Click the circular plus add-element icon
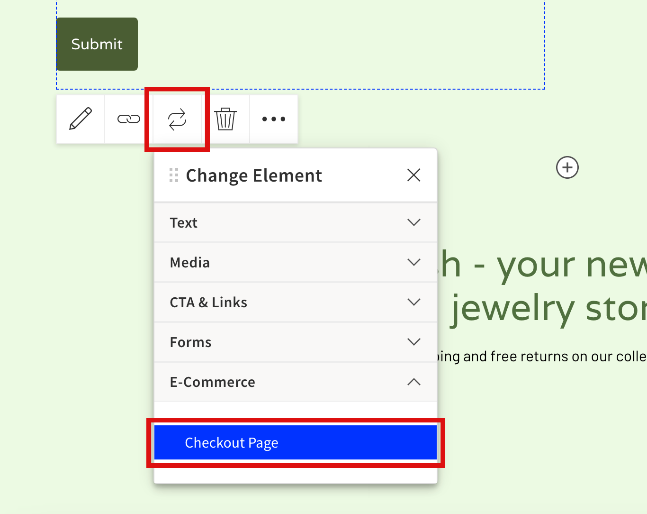 point(567,167)
